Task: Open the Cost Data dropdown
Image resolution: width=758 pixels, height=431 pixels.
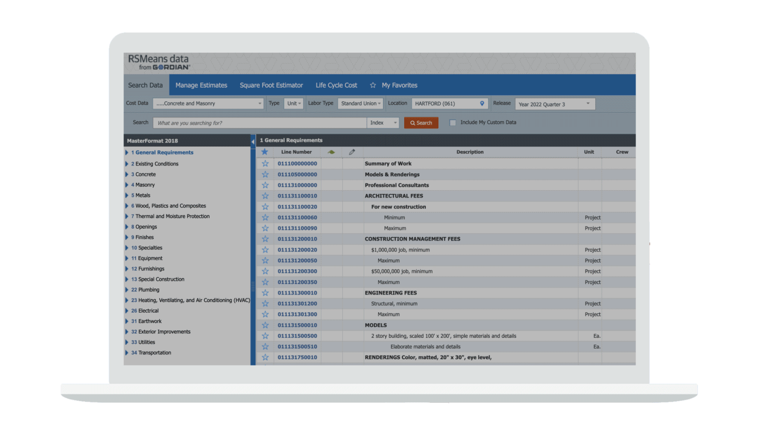Action: [x=209, y=103]
